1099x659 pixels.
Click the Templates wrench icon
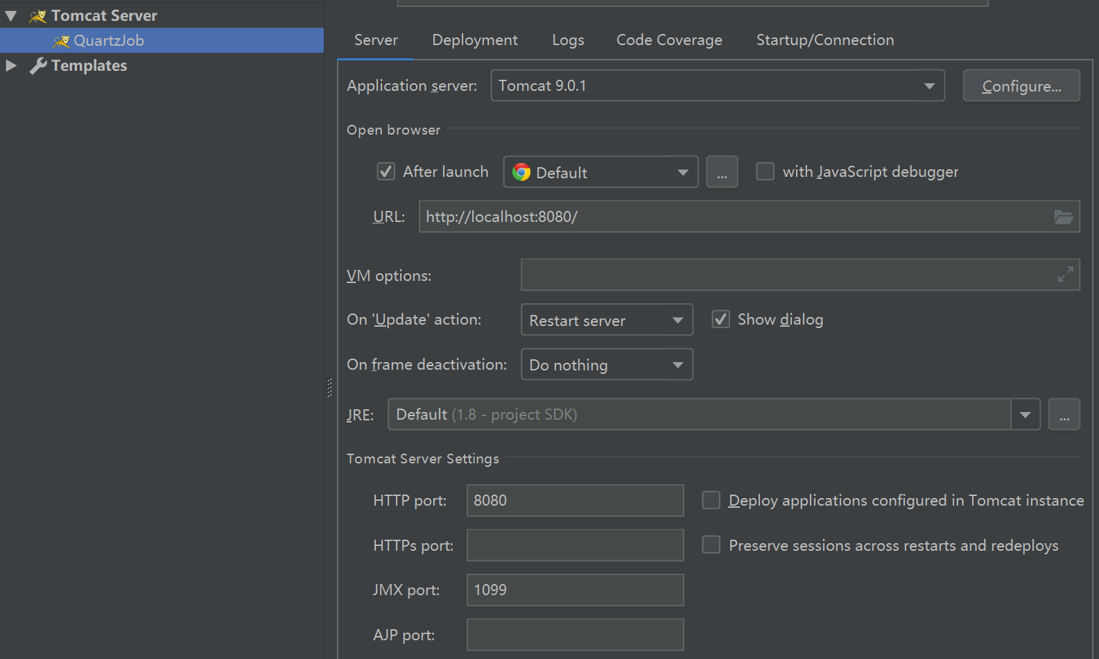[x=38, y=66]
